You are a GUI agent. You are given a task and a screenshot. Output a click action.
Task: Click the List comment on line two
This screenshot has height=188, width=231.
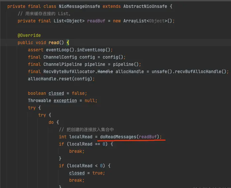coord(44,13)
